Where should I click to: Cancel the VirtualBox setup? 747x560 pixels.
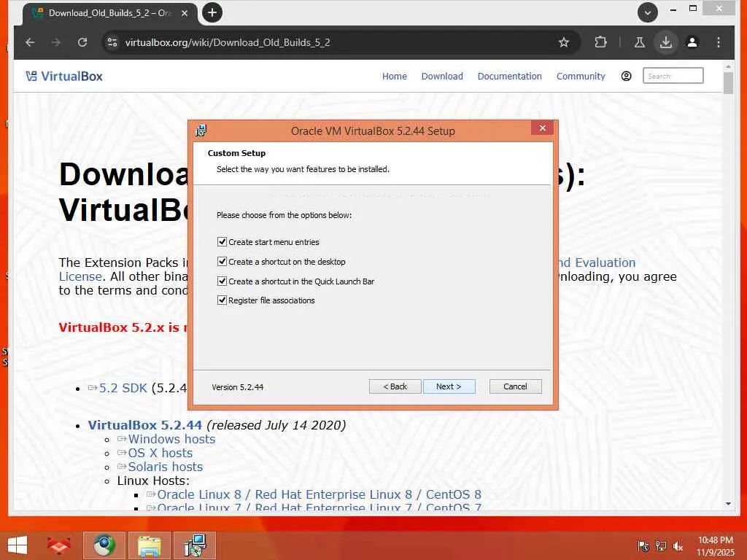[x=516, y=386]
